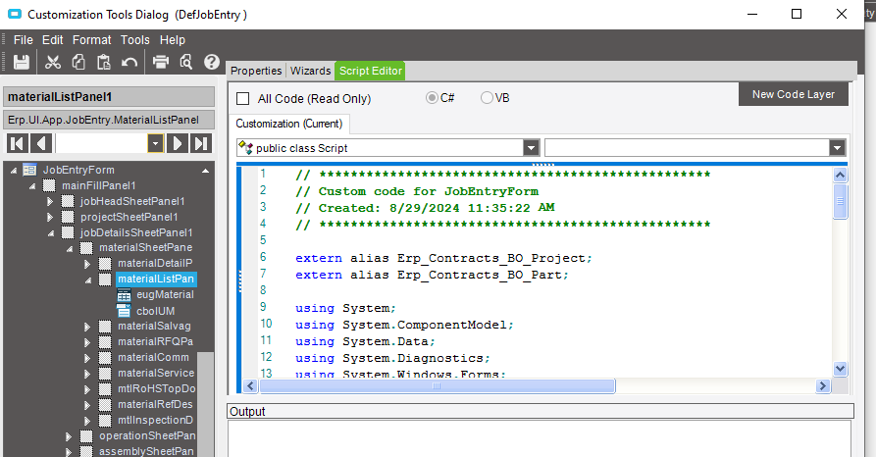Open the Edit menu
Image resolution: width=876 pixels, height=457 pixels.
53,40
